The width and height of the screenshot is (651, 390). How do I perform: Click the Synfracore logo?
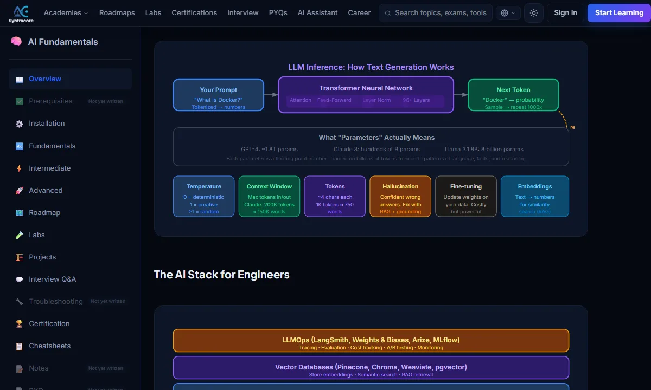[21, 14]
